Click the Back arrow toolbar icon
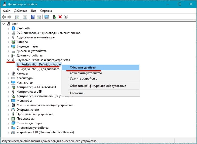This screenshot has width=197, height=144. point(4,17)
